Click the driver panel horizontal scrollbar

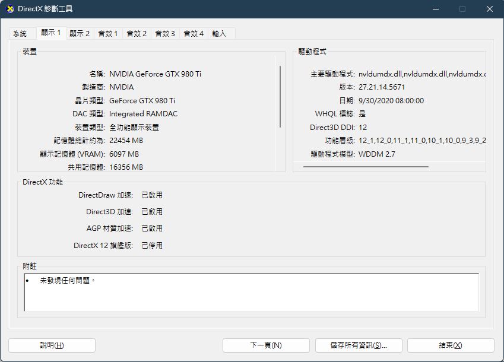[366, 167]
